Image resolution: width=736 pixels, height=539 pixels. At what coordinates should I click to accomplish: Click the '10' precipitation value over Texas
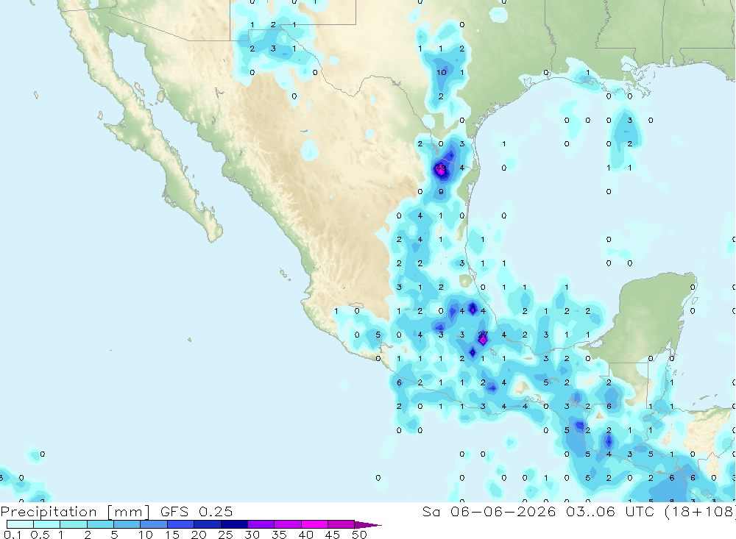(x=441, y=72)
